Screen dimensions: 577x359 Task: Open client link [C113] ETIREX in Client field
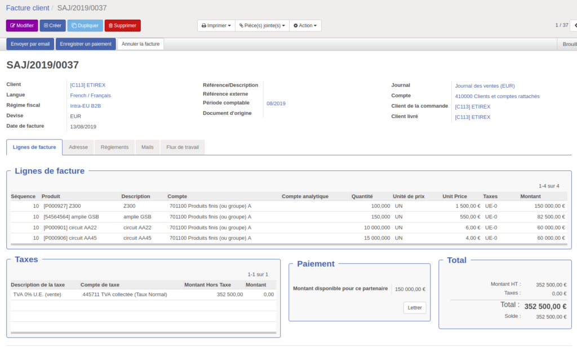[87, 85]
